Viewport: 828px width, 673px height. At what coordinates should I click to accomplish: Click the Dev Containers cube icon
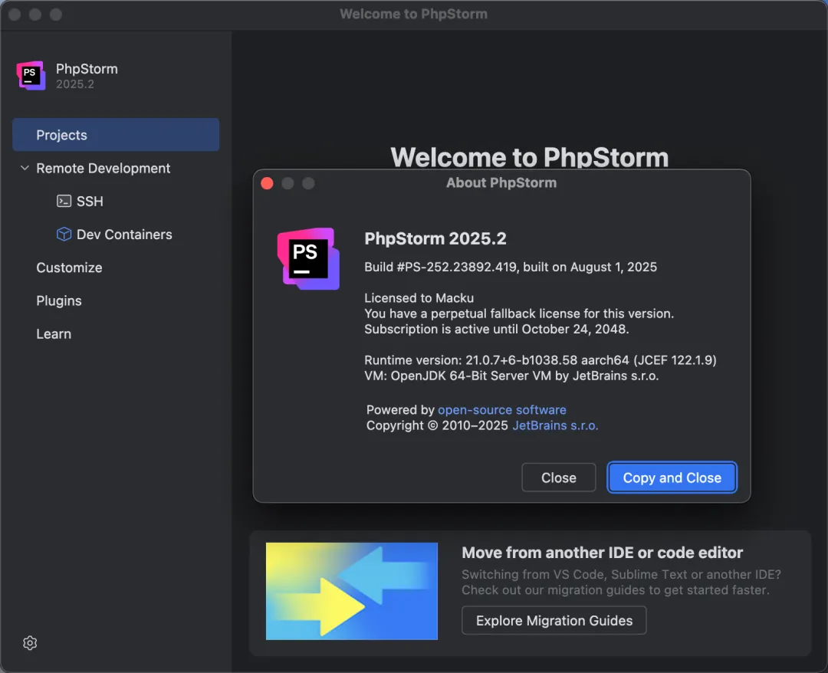click(64, 234)
